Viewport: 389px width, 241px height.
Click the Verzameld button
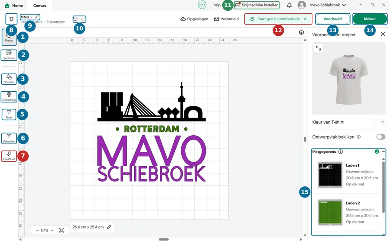[x=226, y=19]
